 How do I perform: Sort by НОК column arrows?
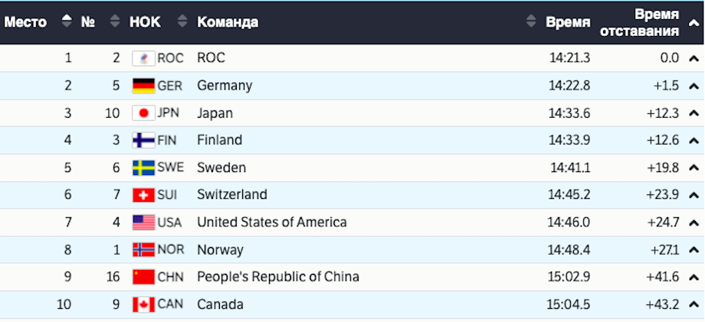[x=182, y=22]
